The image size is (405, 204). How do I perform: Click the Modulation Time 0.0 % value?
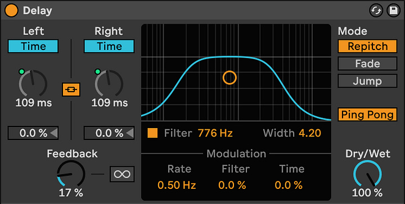click(289, 185)
